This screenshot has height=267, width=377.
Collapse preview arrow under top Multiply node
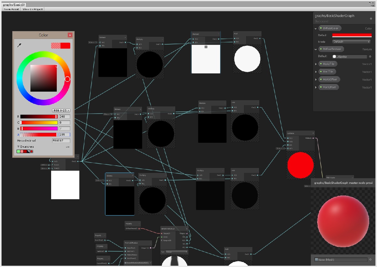click(206, 47)
